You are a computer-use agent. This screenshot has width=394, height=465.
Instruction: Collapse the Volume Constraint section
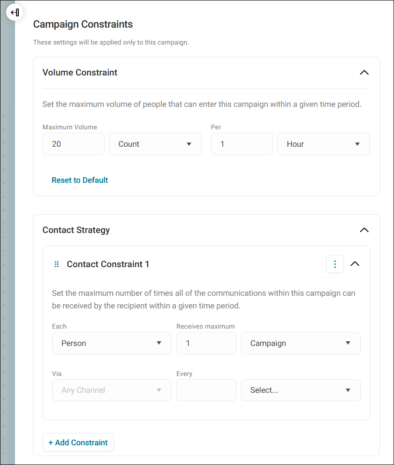pyautogui.click(x=364, y=72)
